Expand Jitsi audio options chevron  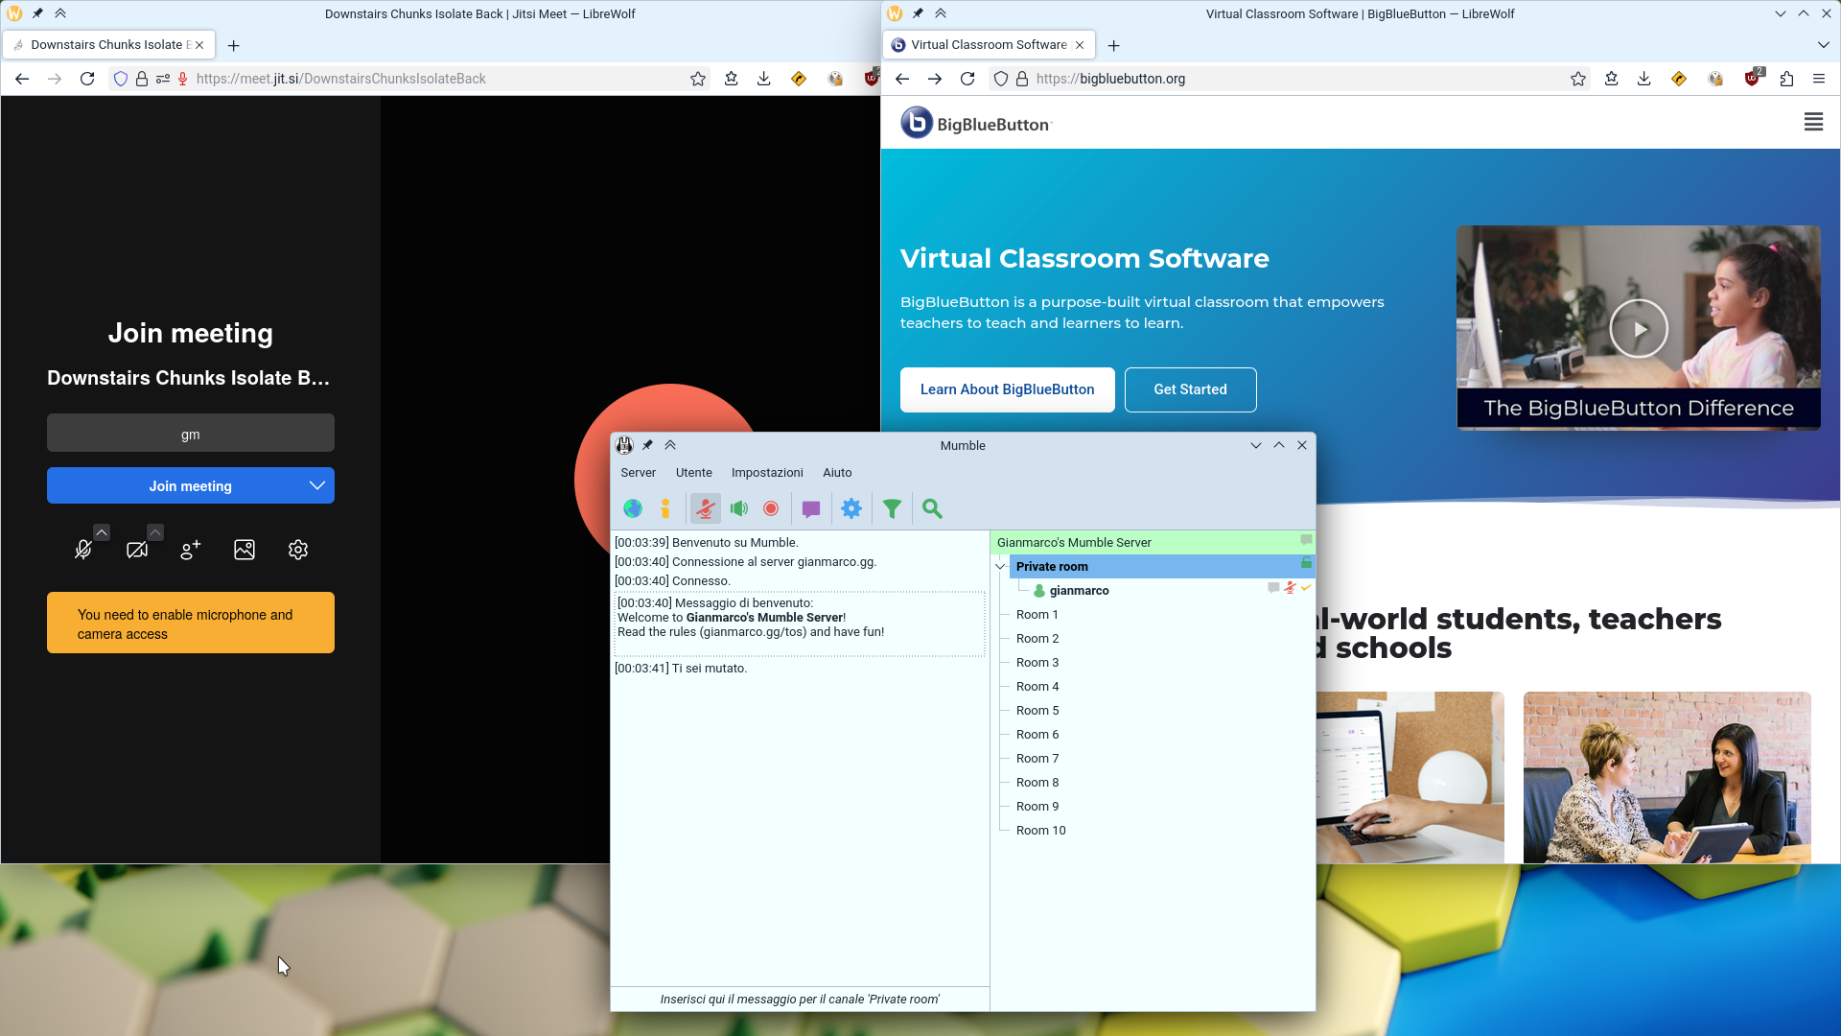coord(102,532)
